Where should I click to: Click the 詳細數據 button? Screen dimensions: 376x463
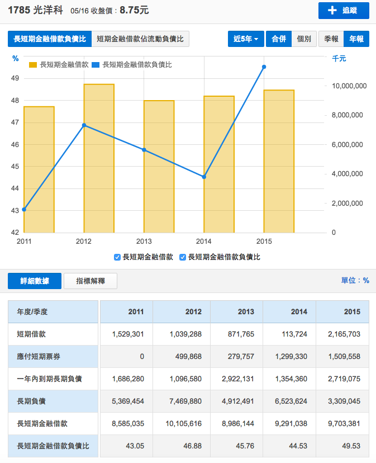point(35,281)
